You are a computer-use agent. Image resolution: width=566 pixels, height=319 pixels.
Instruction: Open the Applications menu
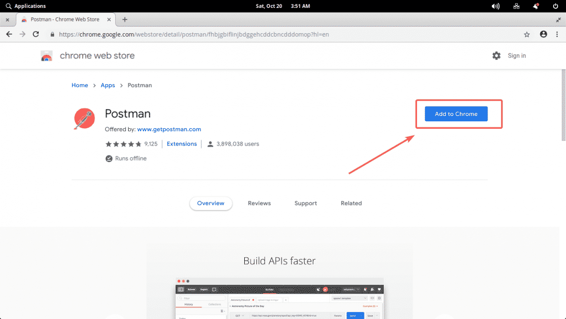(26, 6)
